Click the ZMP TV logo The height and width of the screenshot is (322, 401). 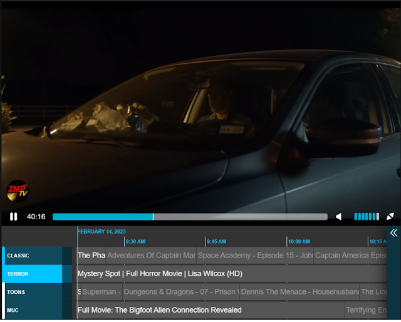coord(18,191)
